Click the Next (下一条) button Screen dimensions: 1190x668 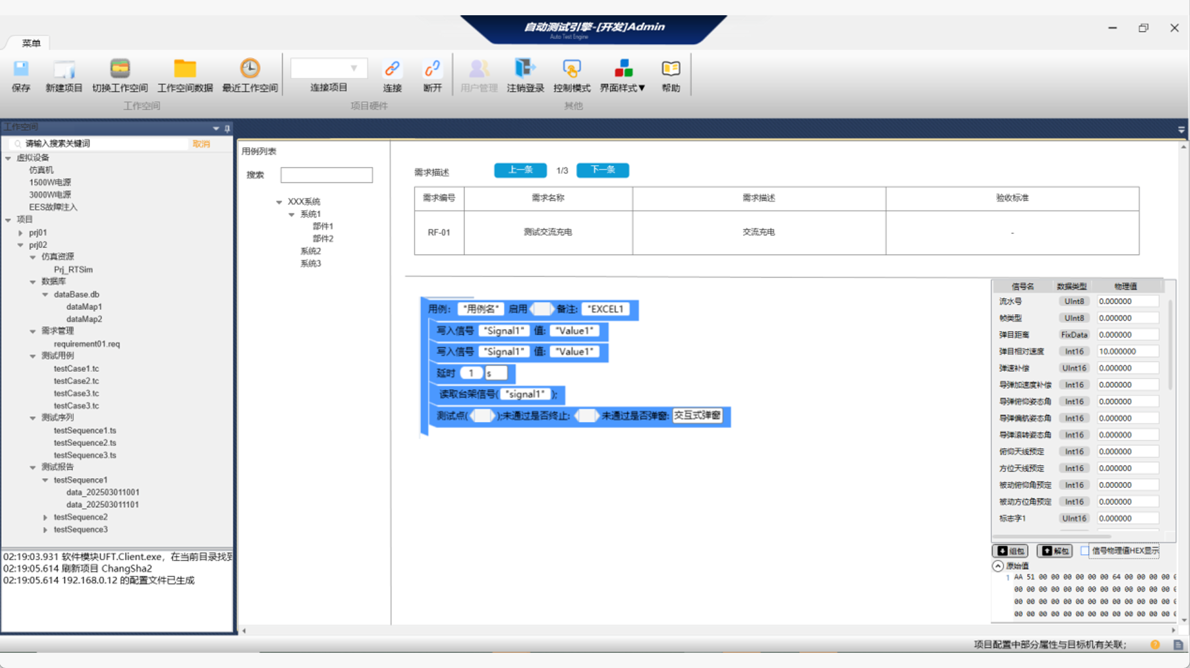point(602,170)
